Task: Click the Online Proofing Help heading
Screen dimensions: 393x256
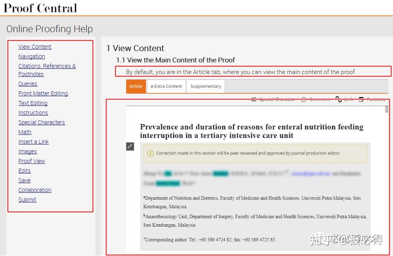Action: [50, 29]
